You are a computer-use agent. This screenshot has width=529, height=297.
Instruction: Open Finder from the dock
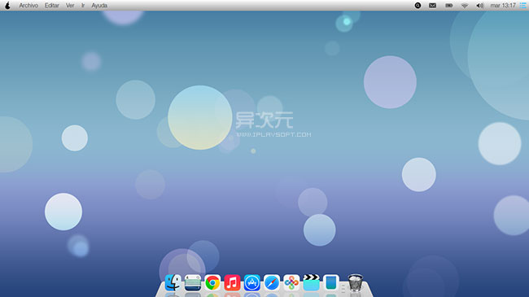pyautogui.click(x=173, y=282)
